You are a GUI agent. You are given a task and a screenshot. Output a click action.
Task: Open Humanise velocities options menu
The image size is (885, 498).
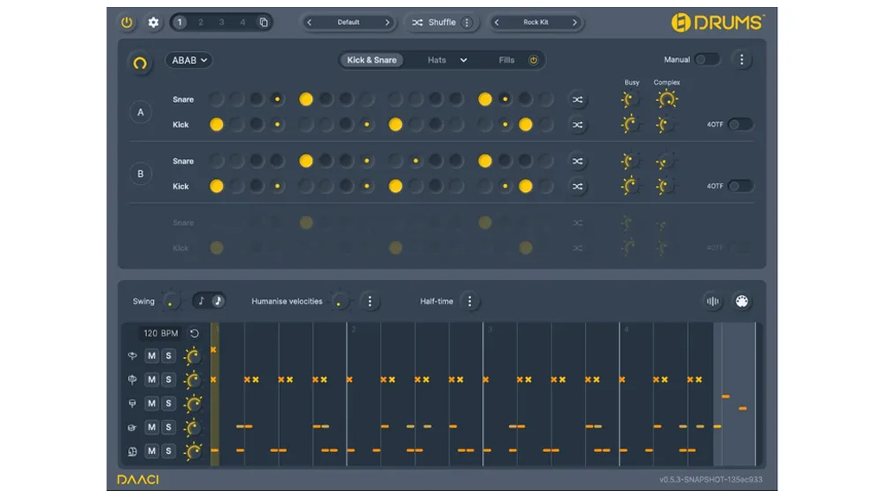(370, 302)
